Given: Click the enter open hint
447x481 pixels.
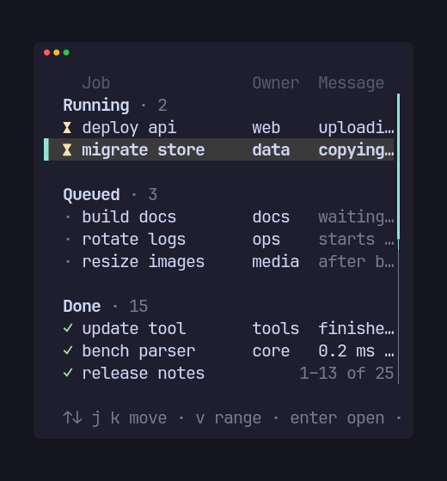Looking at the screenshot, I should point(337,418).
